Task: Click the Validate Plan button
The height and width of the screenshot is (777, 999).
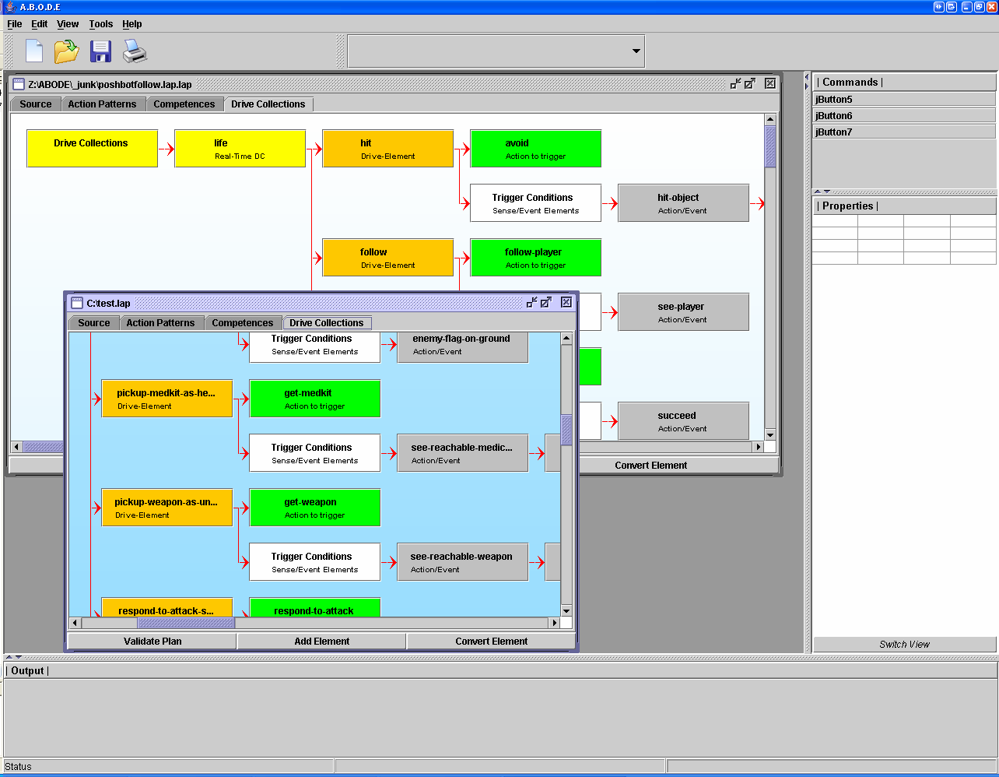Action: click(152, 642)
